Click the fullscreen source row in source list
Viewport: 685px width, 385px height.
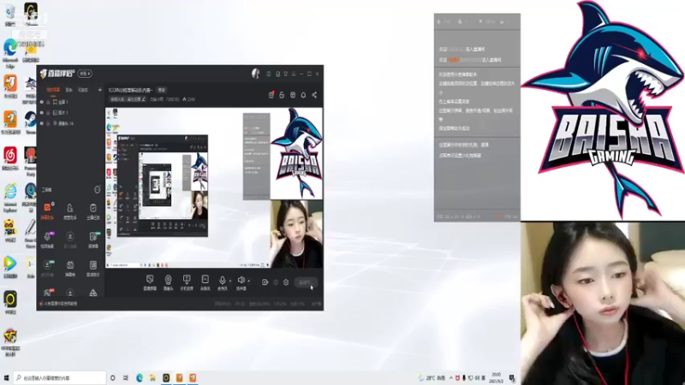70,102
